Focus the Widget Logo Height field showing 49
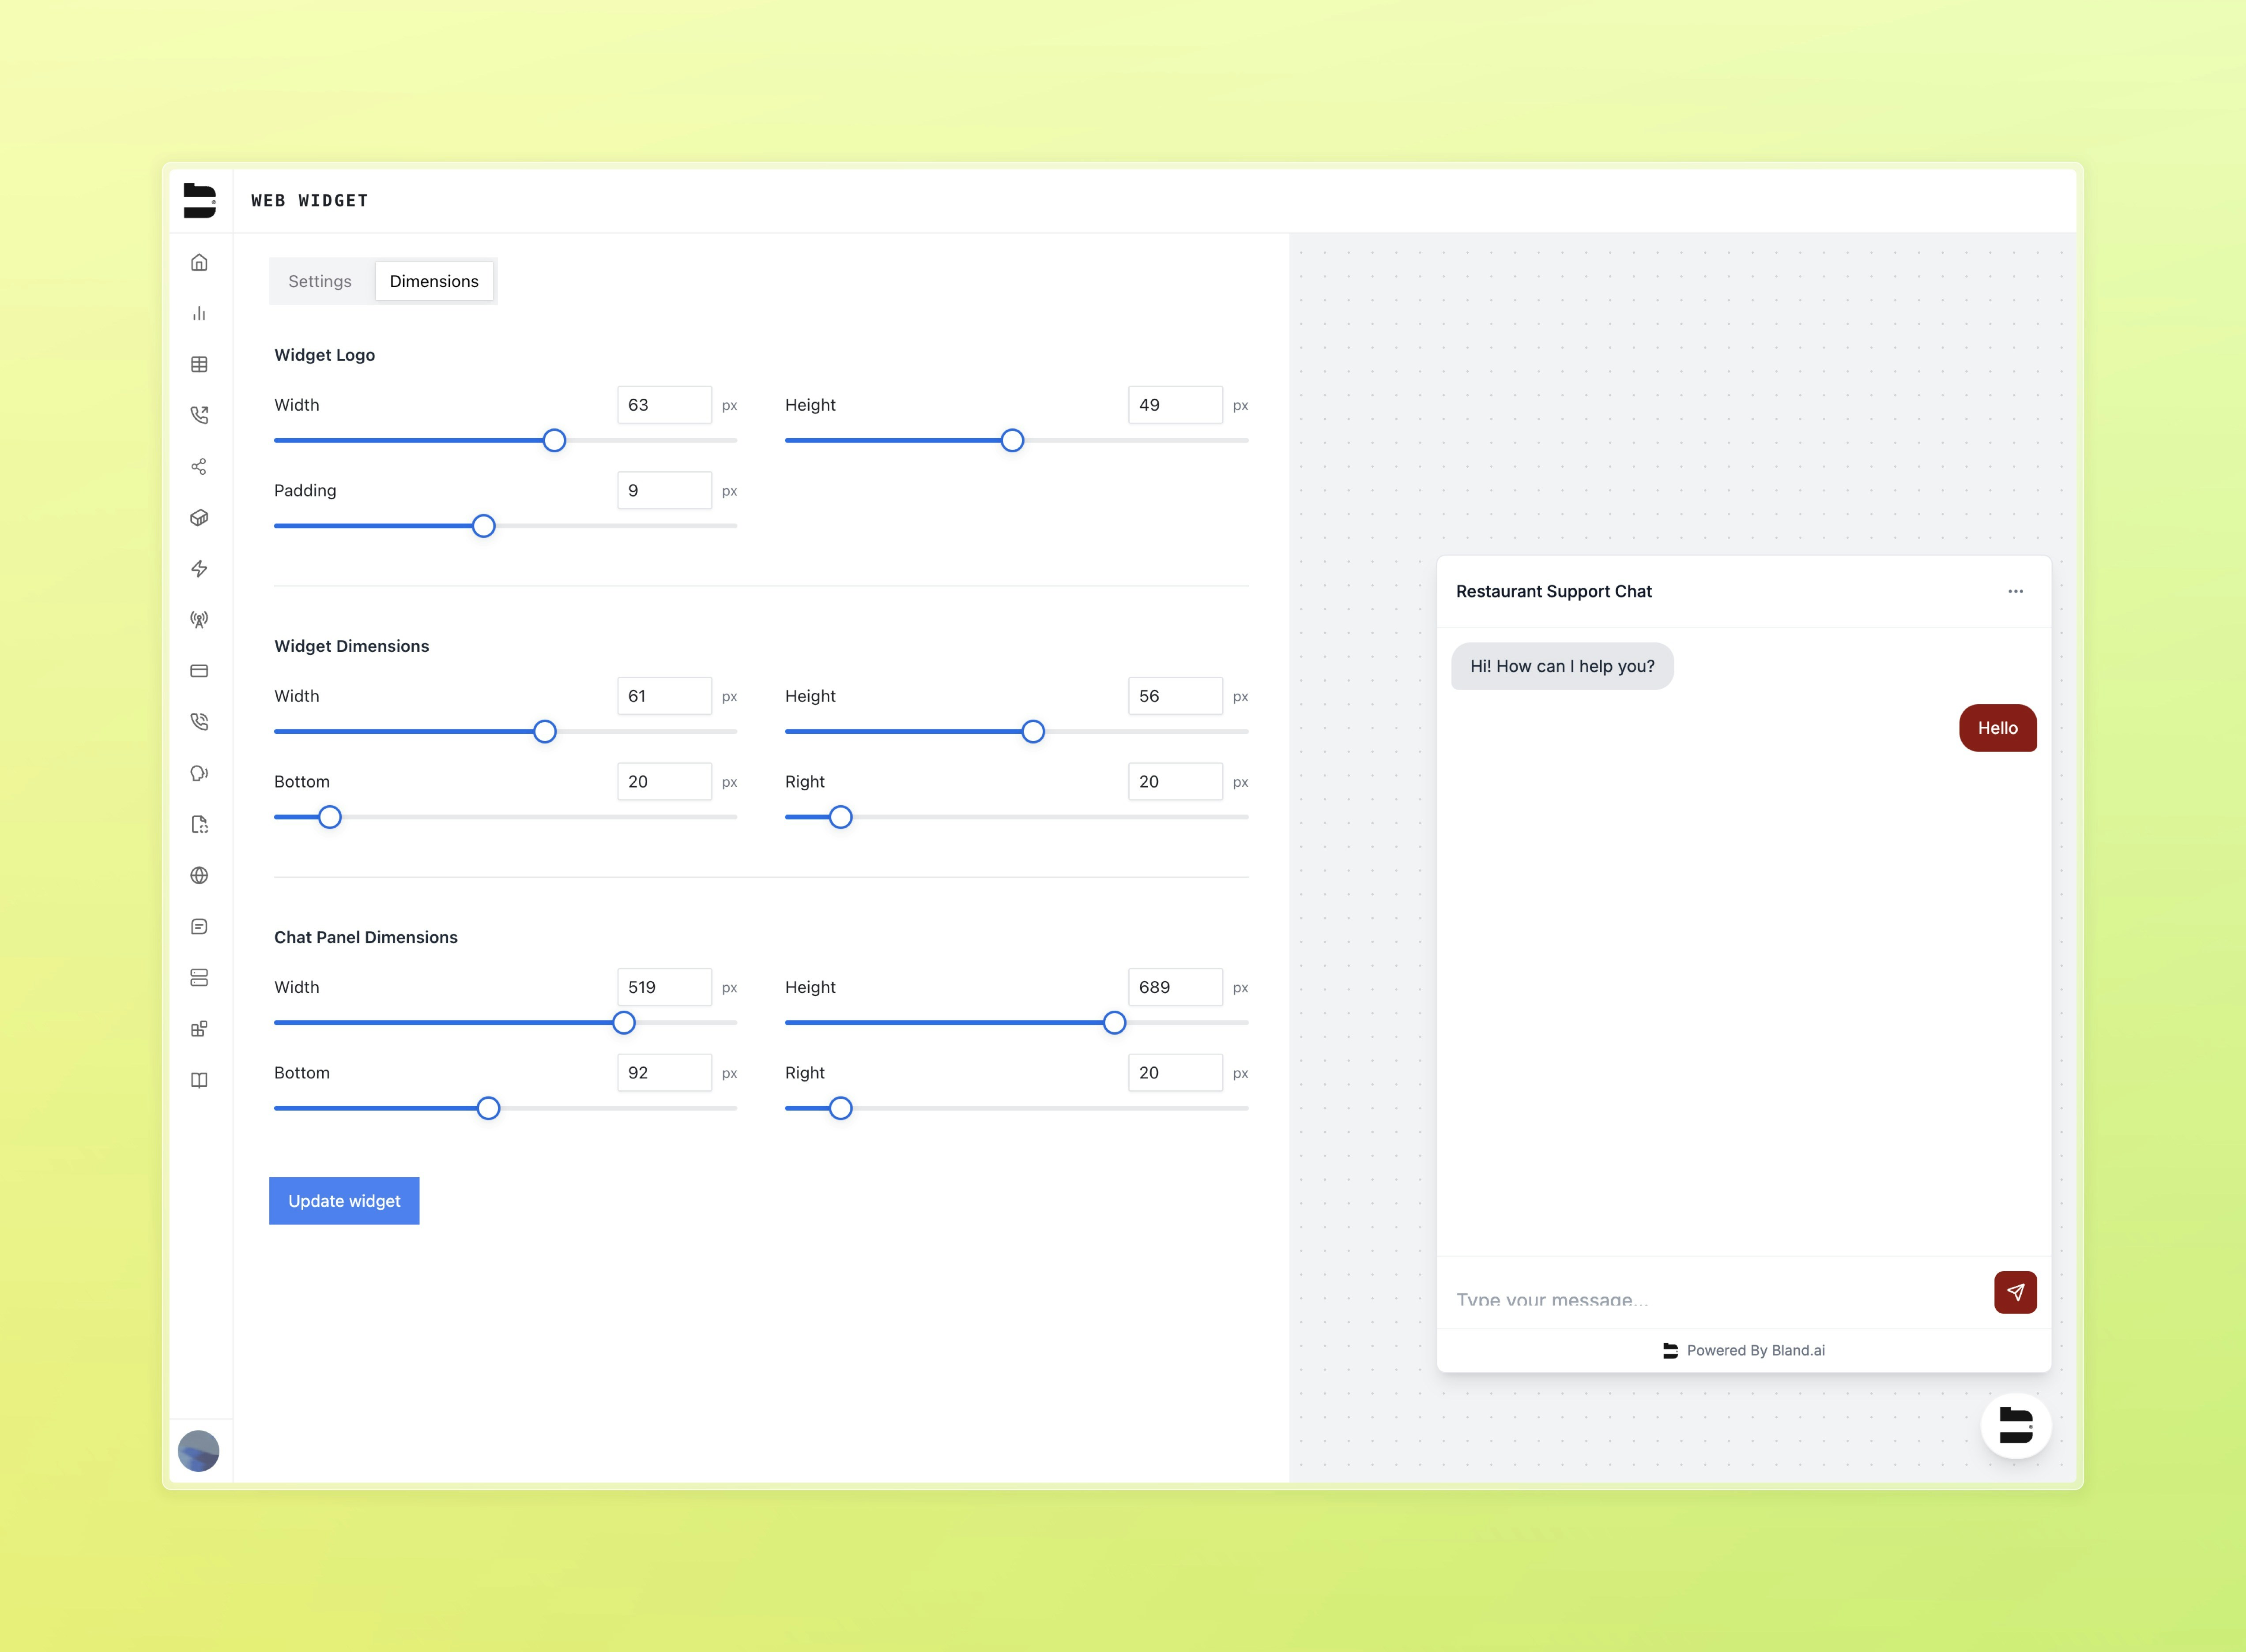This screenshot has height=1652, width=2246. point(1176,405)
